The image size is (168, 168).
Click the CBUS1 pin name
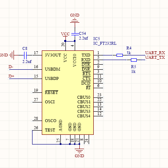pyautogui.click(x=84, y=102)
